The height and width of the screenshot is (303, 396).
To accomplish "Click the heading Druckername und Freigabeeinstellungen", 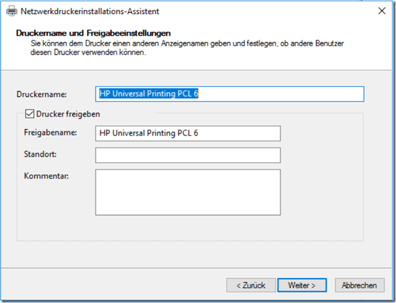I will pos(94,33).
